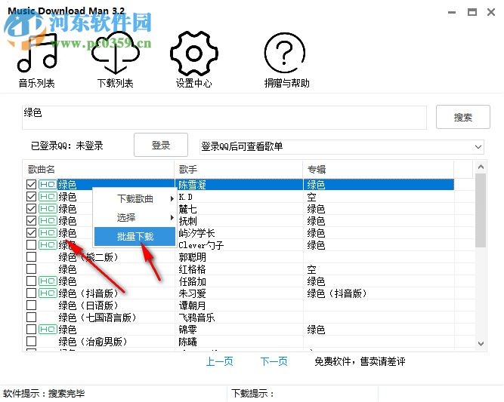Click the 下载提示 status bar entry
Viewport: 504px width, 402px height.
[252, 394]
